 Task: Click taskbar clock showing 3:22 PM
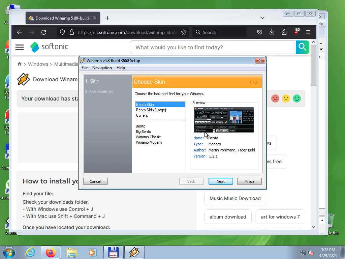click(328, 253)
